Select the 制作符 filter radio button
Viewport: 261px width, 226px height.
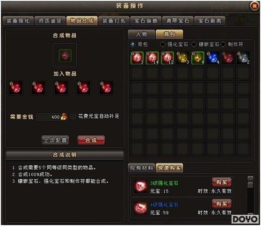coord(223,44)
